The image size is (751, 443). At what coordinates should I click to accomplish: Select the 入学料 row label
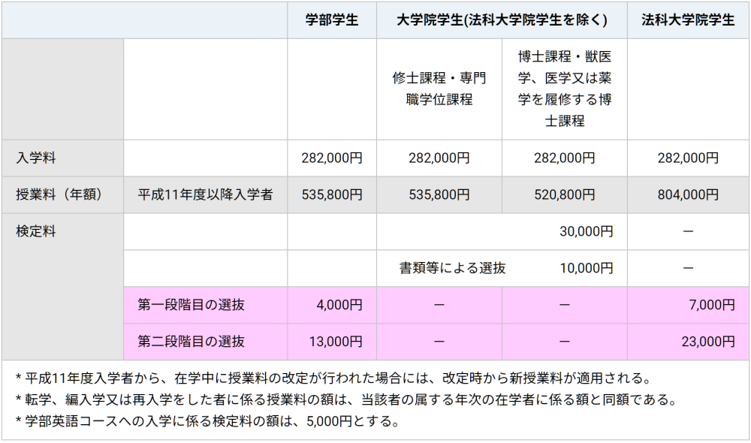click(x=63, y=158)
